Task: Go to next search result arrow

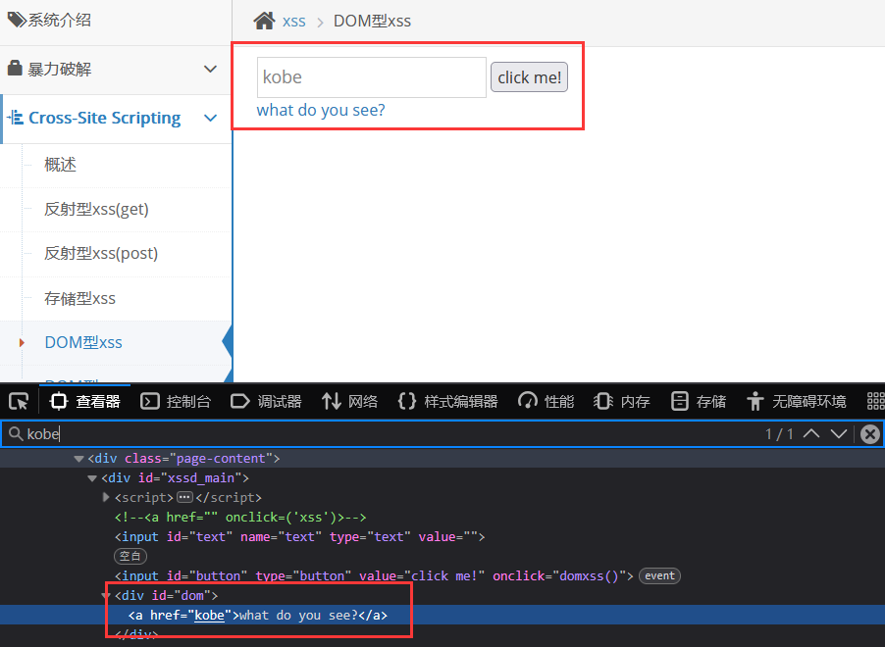Action: [x=839, y=433]
